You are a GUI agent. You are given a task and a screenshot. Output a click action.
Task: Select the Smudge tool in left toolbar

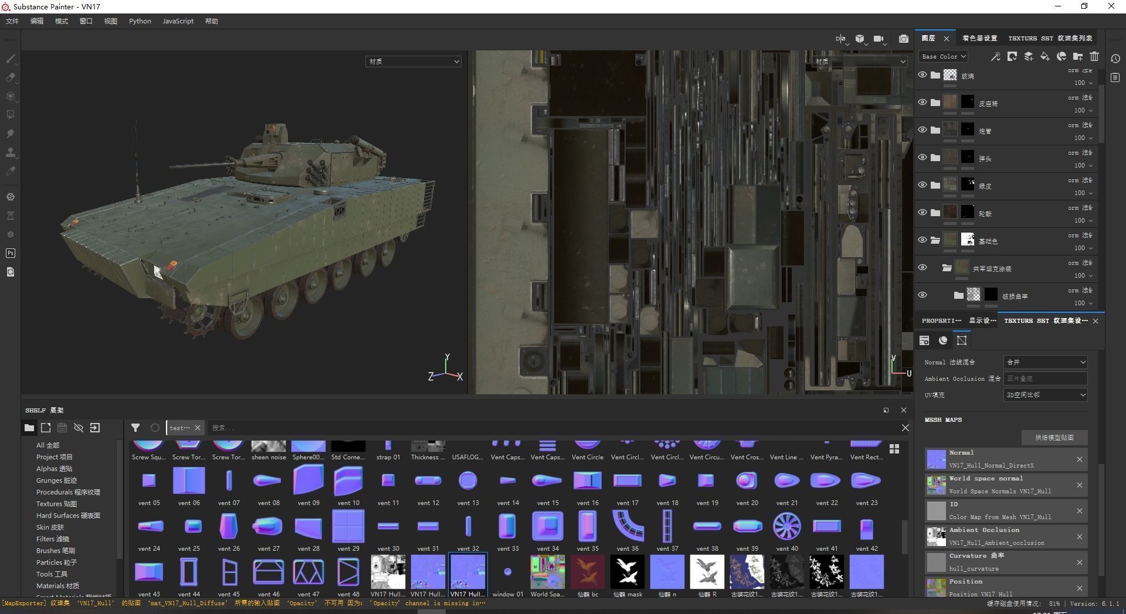(11, 134)
